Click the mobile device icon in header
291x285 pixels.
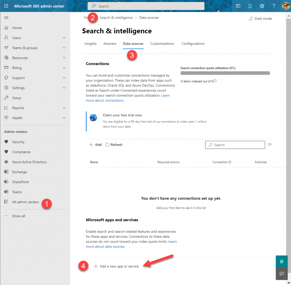[250, 6]
